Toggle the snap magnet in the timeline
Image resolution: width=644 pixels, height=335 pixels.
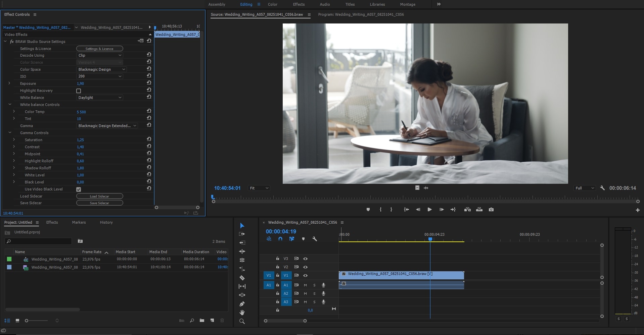tap(280, 239)
